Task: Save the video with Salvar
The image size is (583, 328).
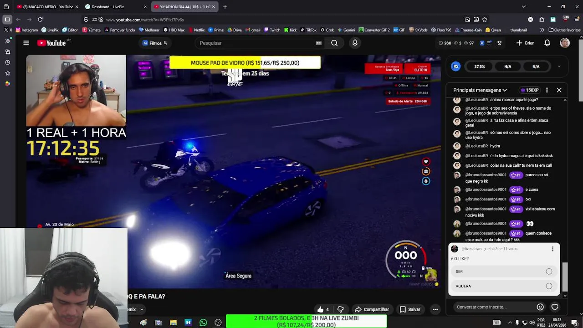Action: click(409, 309)
